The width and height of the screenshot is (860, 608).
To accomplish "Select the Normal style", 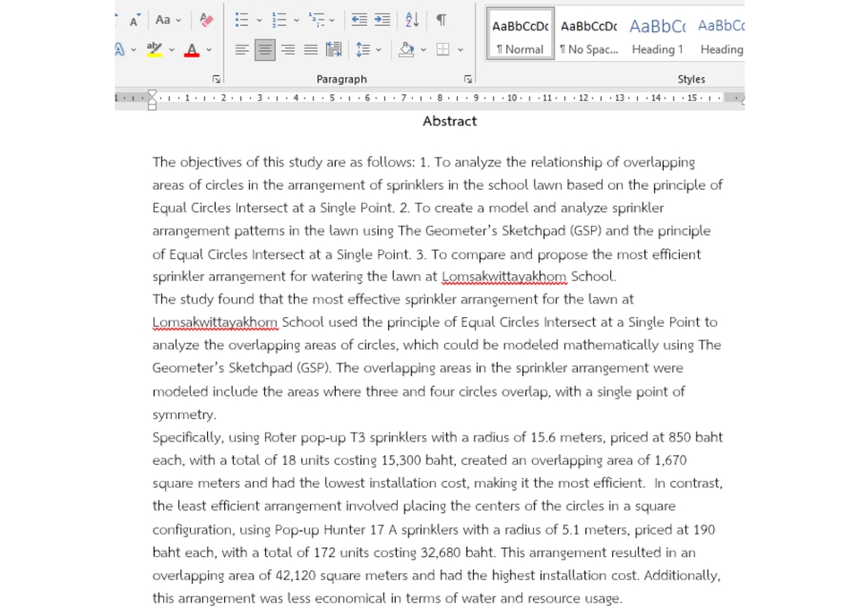I will point(520,35).
